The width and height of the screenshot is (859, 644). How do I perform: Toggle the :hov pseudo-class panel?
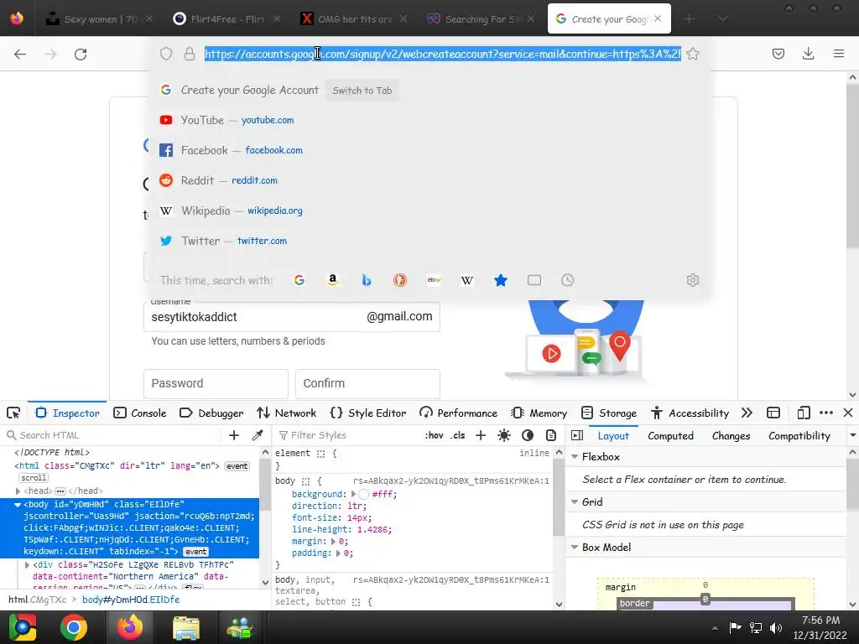(434, 435)
